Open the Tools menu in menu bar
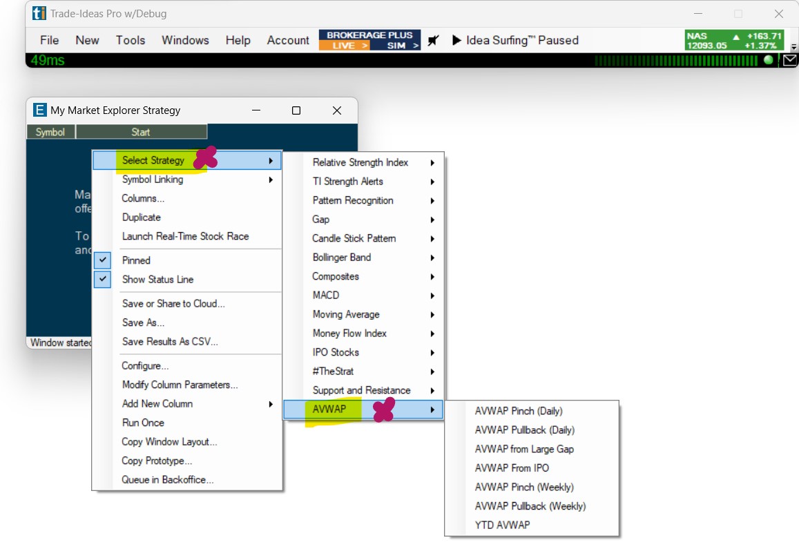The image size is (799, 549). click(x=131, y=40)
